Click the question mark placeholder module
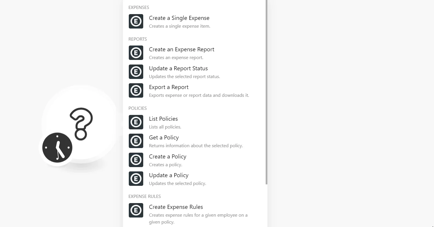The height and width of the screenshot is (227, 434). [81, 124]
